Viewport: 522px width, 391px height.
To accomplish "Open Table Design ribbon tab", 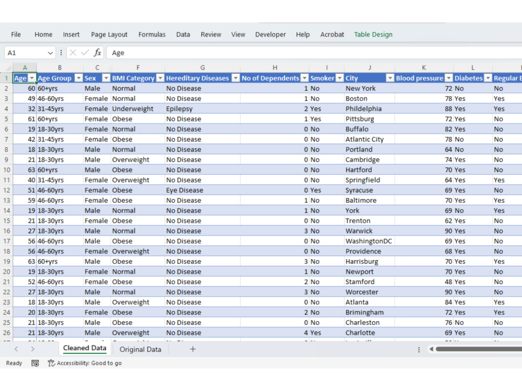I will [373, 34].
